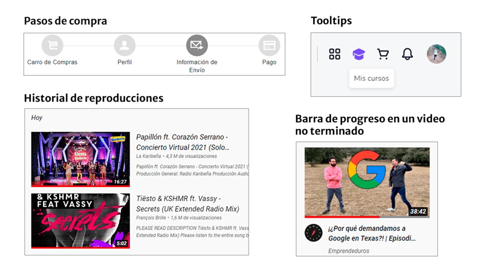Screen dimensions: 481x273
Task: Select the Perfil step icon
Action: point(125,45)
